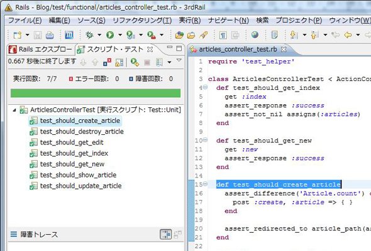Open the リファクタリング(T) menu
Screen dimensions: 371x251
click(x=142, y=21)
